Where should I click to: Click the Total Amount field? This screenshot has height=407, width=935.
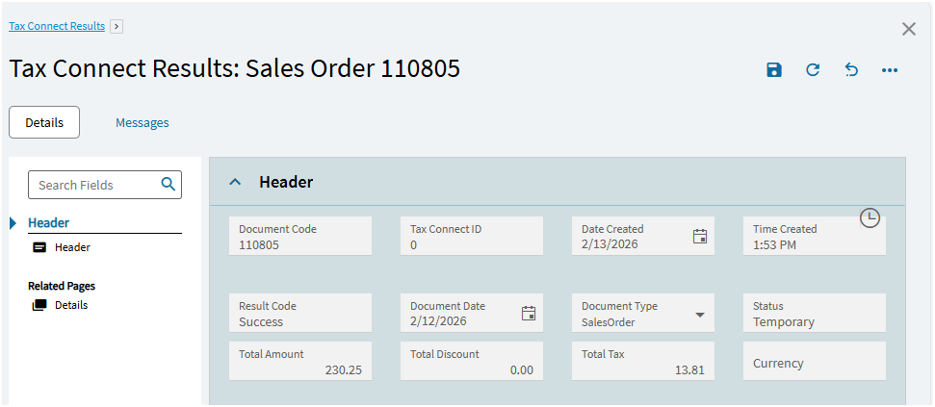coord(300,361)
